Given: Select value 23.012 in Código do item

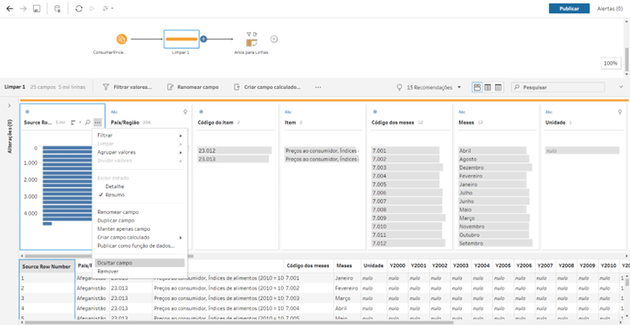Looking at the screenshot, I should click(235, 151).
